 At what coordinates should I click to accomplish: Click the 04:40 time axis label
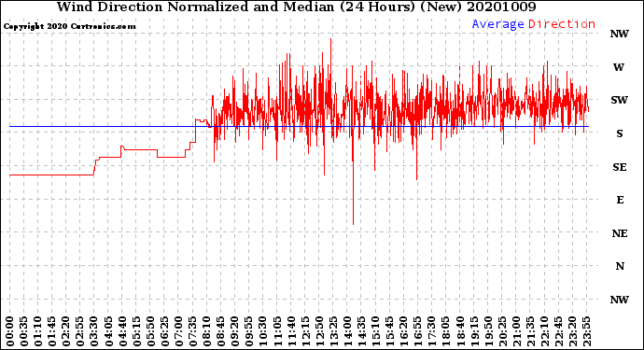[x=122, y=331]
